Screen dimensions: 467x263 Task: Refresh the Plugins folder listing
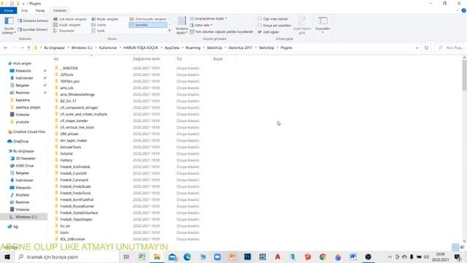pos(426,47)
